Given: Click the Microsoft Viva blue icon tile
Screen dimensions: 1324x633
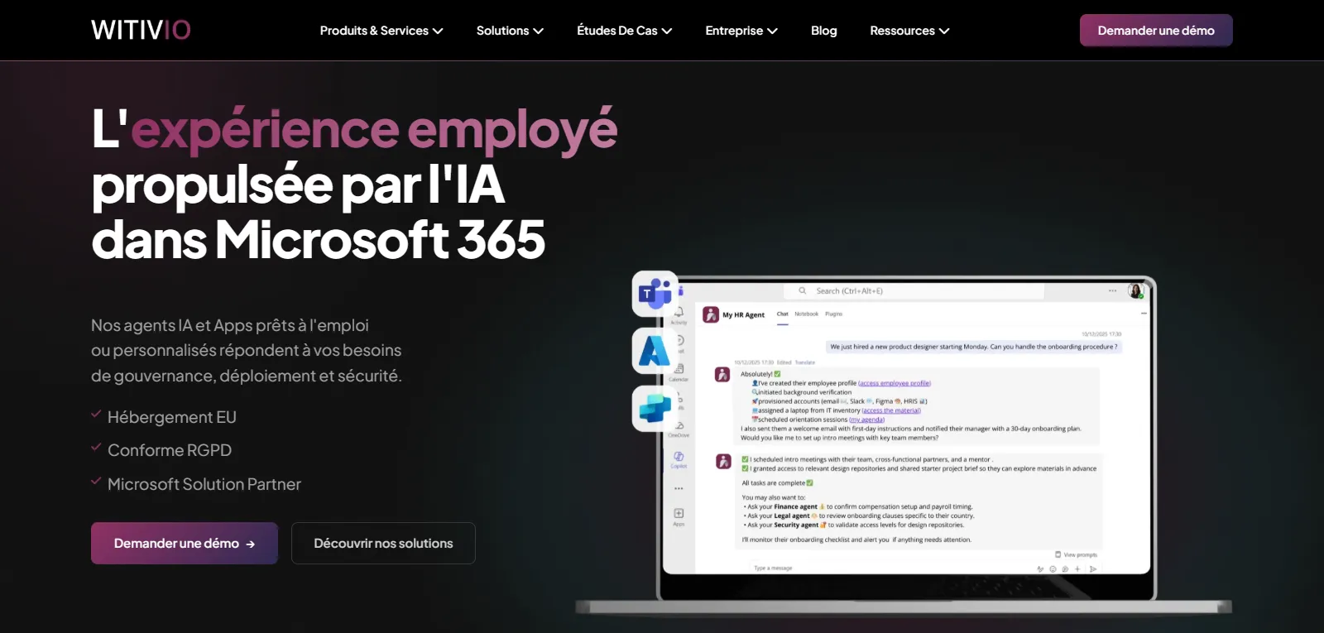Looking at the screenshot, I should [x=655, y=409].
